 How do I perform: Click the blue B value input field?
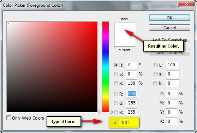click(131, 112)
